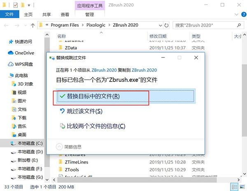Sort by the 修改日期 column header
The image size is (247, 191).
[158, 37]
